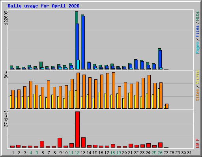The image size is (202, 157).
Task: Click day 13 on the x-axis
Action: (x=83, y=153)
